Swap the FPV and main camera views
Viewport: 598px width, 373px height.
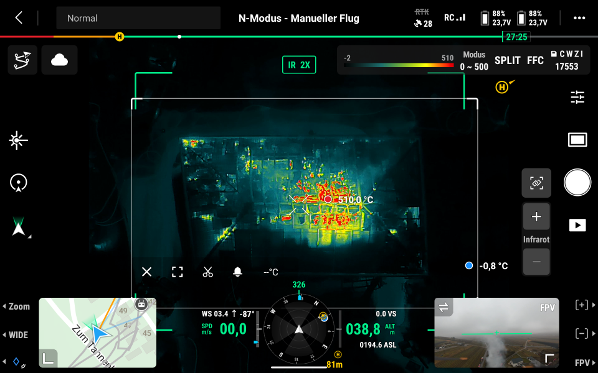pos(444,307)
